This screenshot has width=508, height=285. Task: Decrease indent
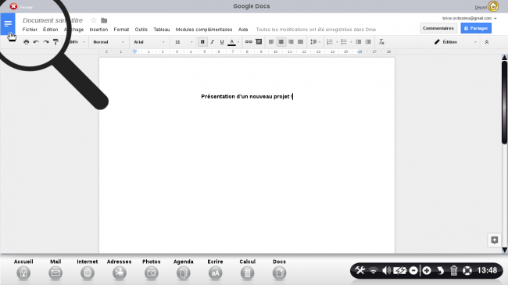coord(358,42)
